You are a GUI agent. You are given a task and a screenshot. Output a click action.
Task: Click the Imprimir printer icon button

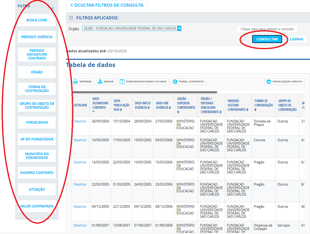[82, 82]
